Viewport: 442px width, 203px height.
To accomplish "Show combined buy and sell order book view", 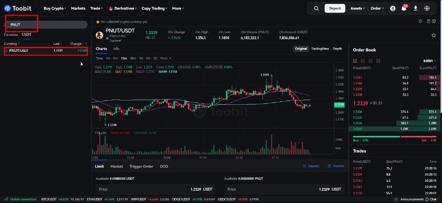I will pyautogui.click(x=355, y=61).
